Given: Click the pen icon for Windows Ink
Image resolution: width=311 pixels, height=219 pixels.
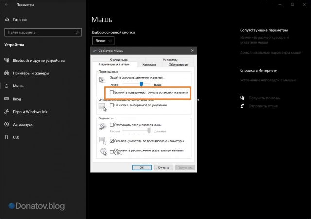Looking at the screenshot, I should [7, 111].
